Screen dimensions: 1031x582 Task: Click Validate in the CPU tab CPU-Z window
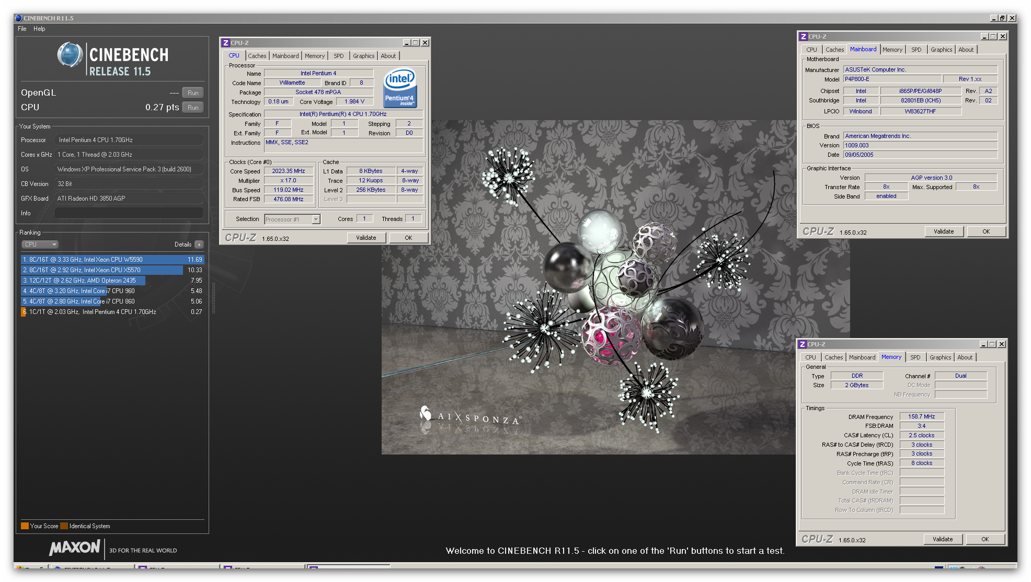click(366, 238)
